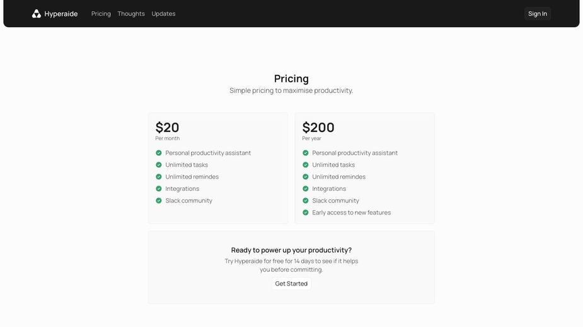Click the Get Started button
Image resolution: width=583 pixels, height=327 pixels.
pyautogui.click(x=291, y=284)
